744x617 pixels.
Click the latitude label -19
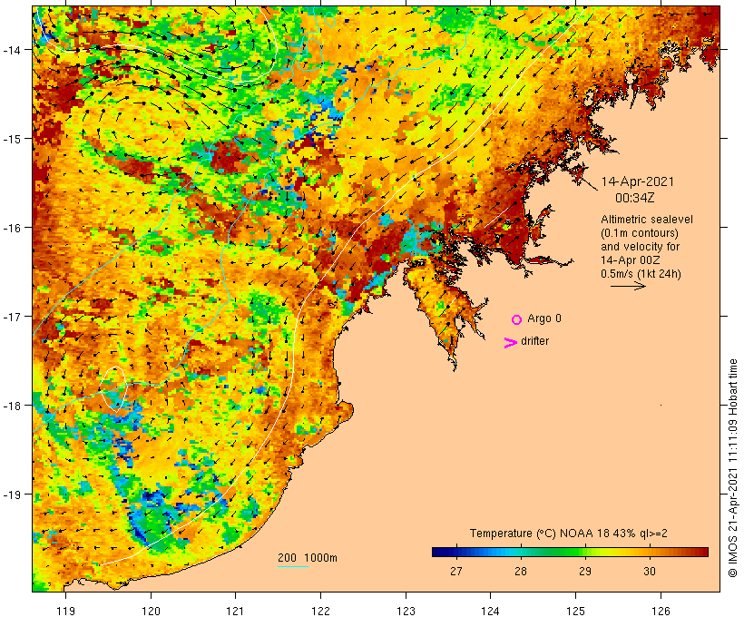pos(12,495)
